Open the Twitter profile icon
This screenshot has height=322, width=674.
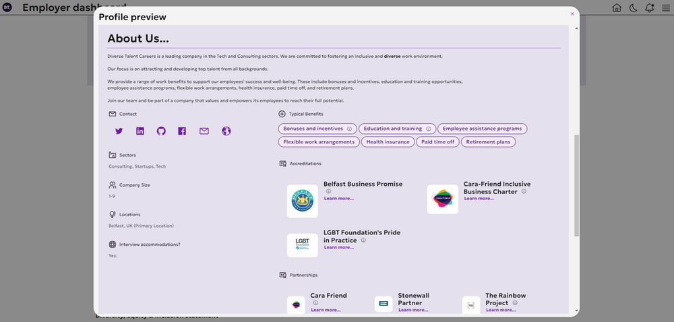click(x=119, y=131)
